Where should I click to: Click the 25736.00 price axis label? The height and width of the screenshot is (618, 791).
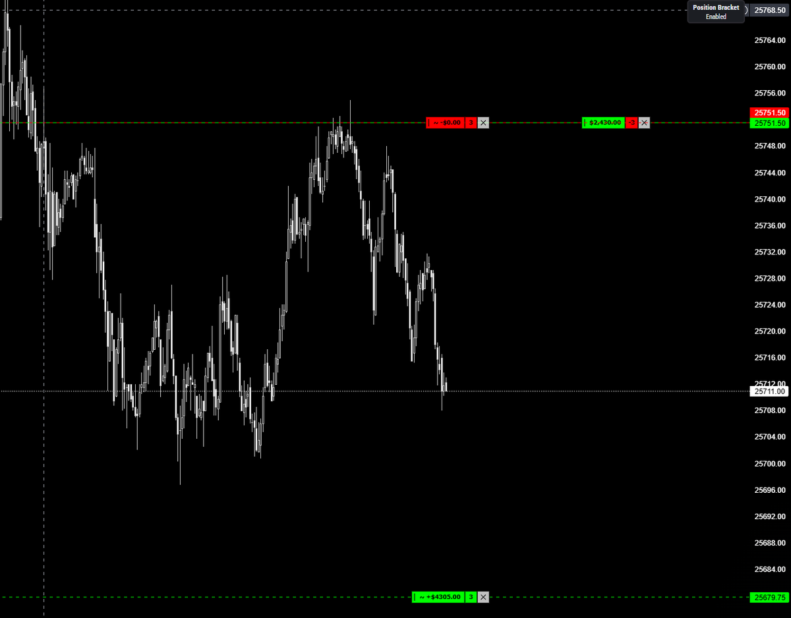coord(769,225)
